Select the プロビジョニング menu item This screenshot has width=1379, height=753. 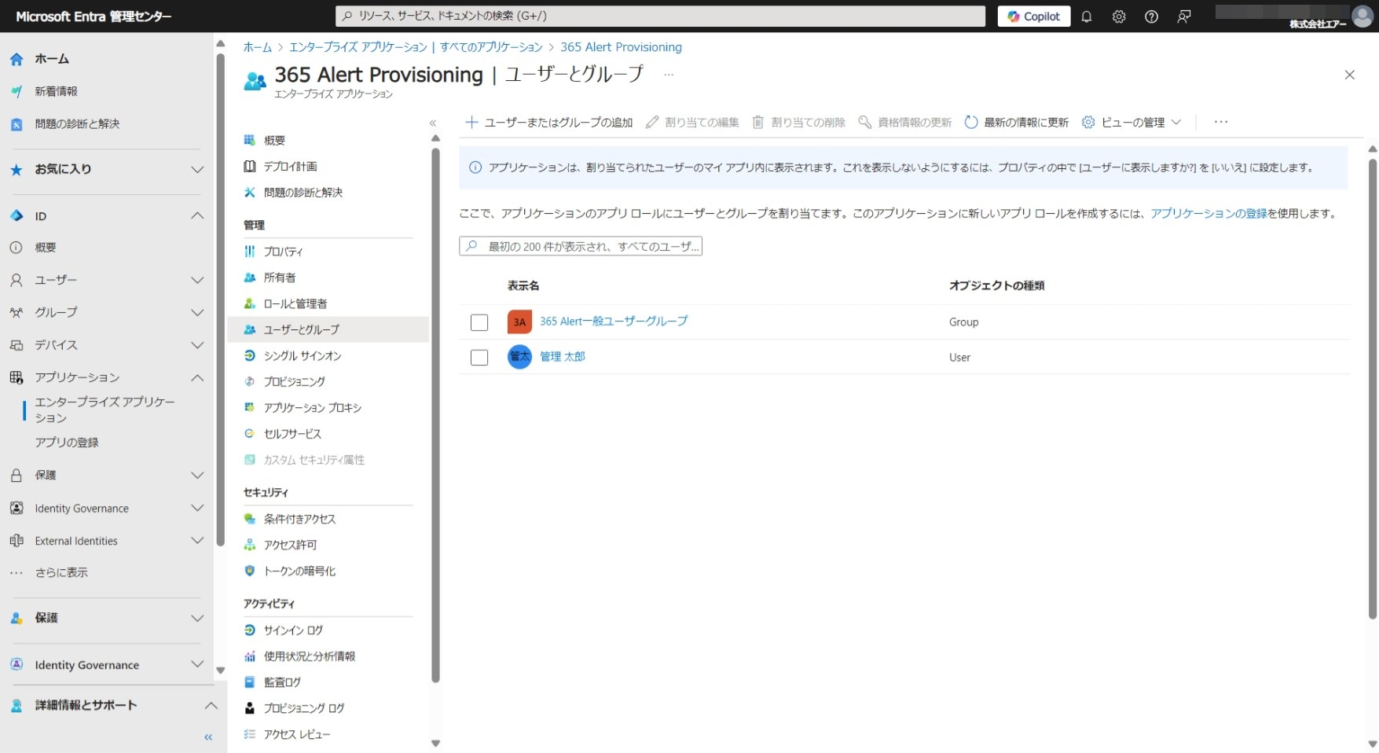[x=294, y=382]
